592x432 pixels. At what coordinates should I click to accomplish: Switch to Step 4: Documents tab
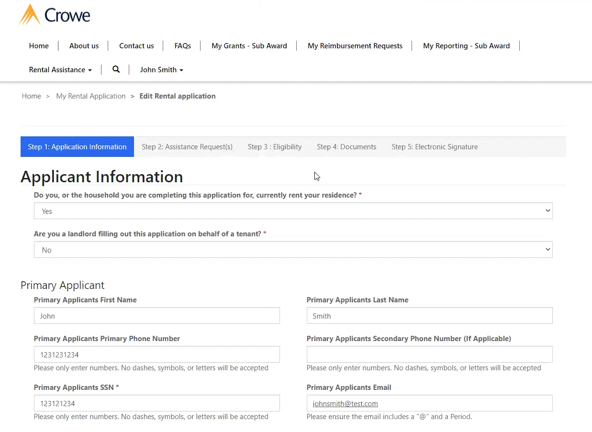[346, 147]
